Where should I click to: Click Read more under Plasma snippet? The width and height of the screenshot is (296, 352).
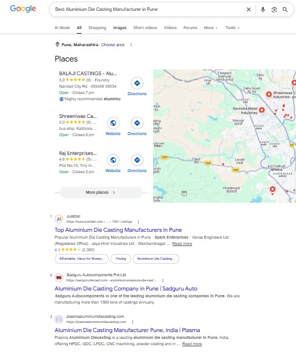point(192,343)
